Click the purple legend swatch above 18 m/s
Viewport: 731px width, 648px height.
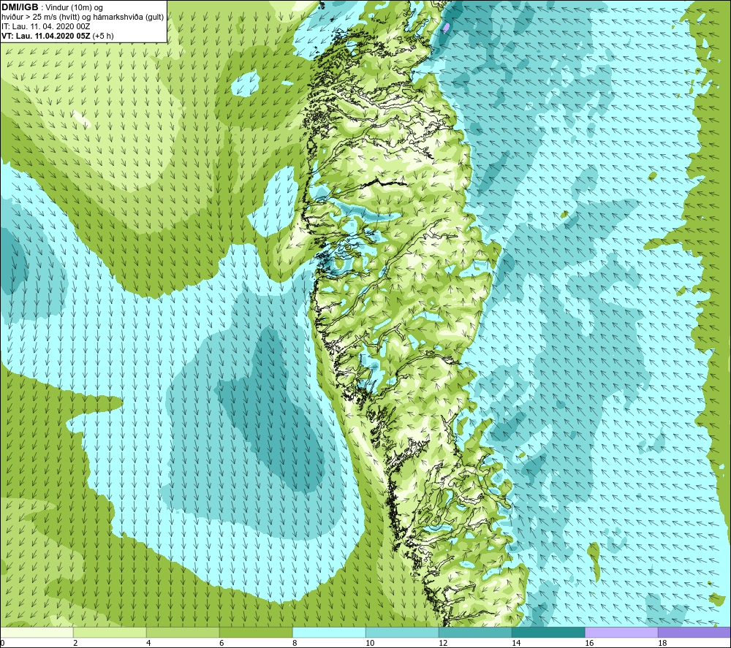(694, 633)
